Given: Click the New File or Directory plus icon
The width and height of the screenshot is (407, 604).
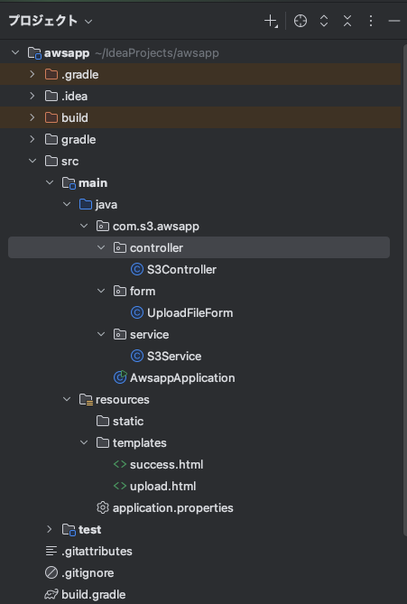Looking at the screenshot, I should (271, 21).
